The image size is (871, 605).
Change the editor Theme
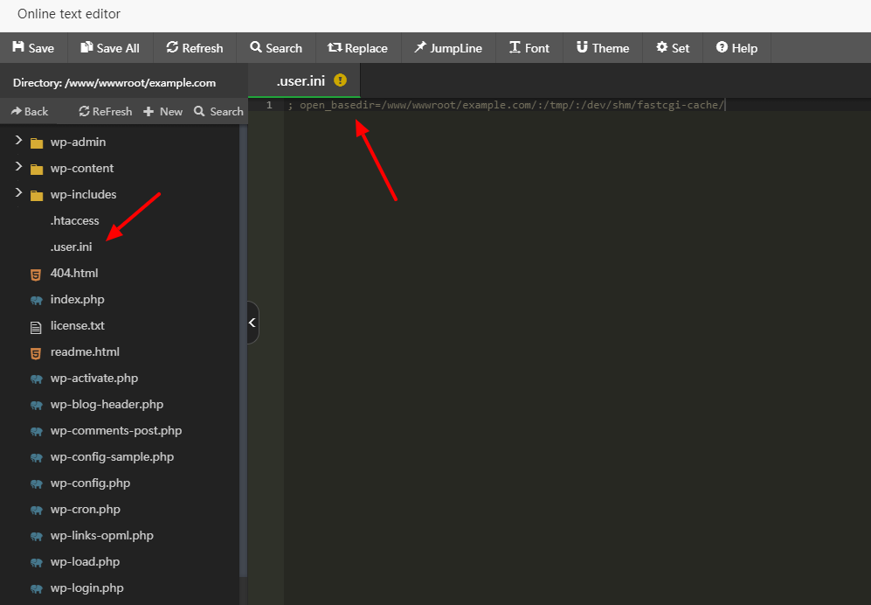(x=603, y=48)
